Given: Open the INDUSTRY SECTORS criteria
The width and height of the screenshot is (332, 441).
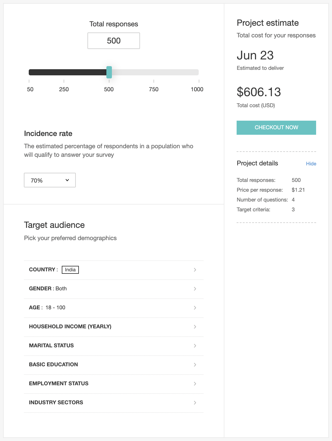Looking at the screenshot, I should 56,402.
